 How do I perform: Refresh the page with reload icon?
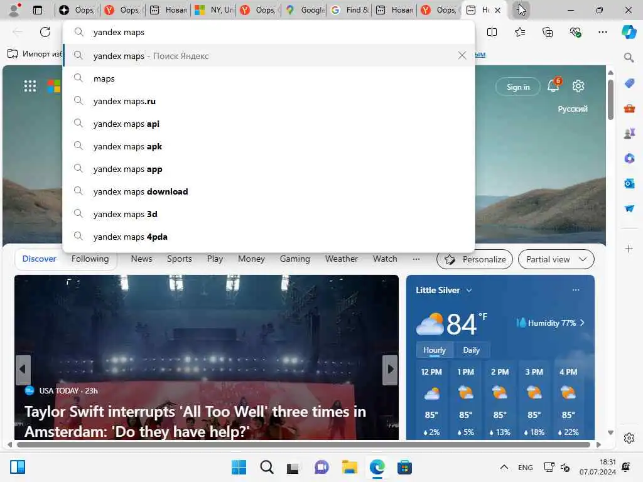[45, 32]
